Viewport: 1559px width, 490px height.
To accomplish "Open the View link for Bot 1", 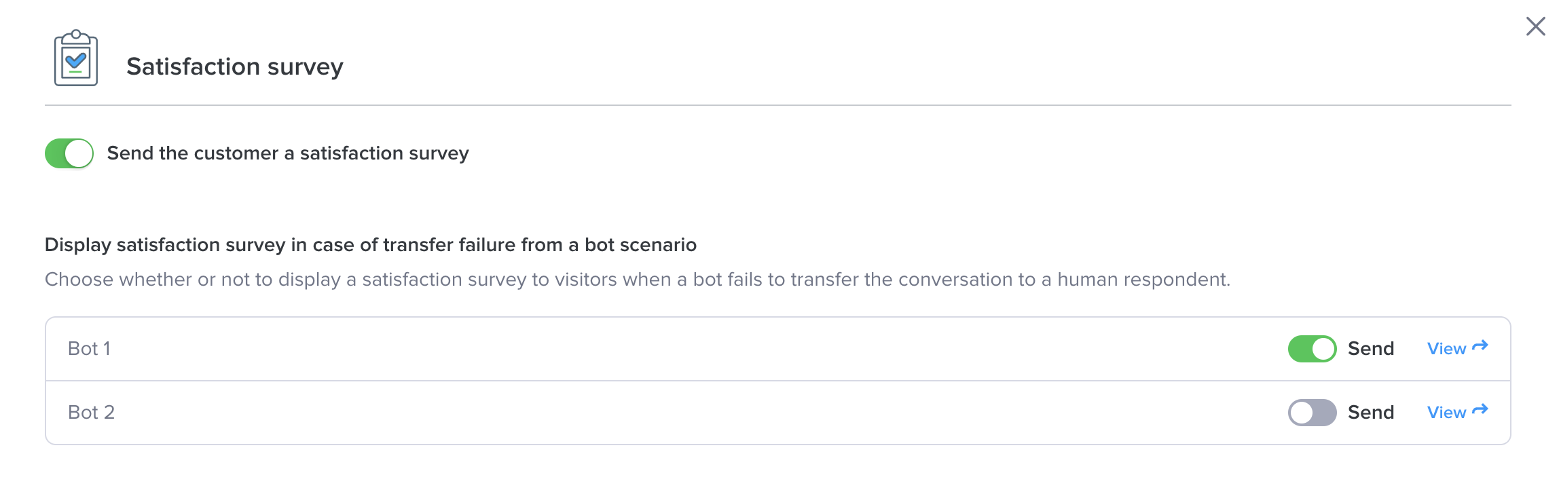I will (x=1446, y=349).
